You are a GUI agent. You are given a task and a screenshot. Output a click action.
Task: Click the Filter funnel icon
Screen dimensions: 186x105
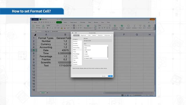tap(140, 26)
